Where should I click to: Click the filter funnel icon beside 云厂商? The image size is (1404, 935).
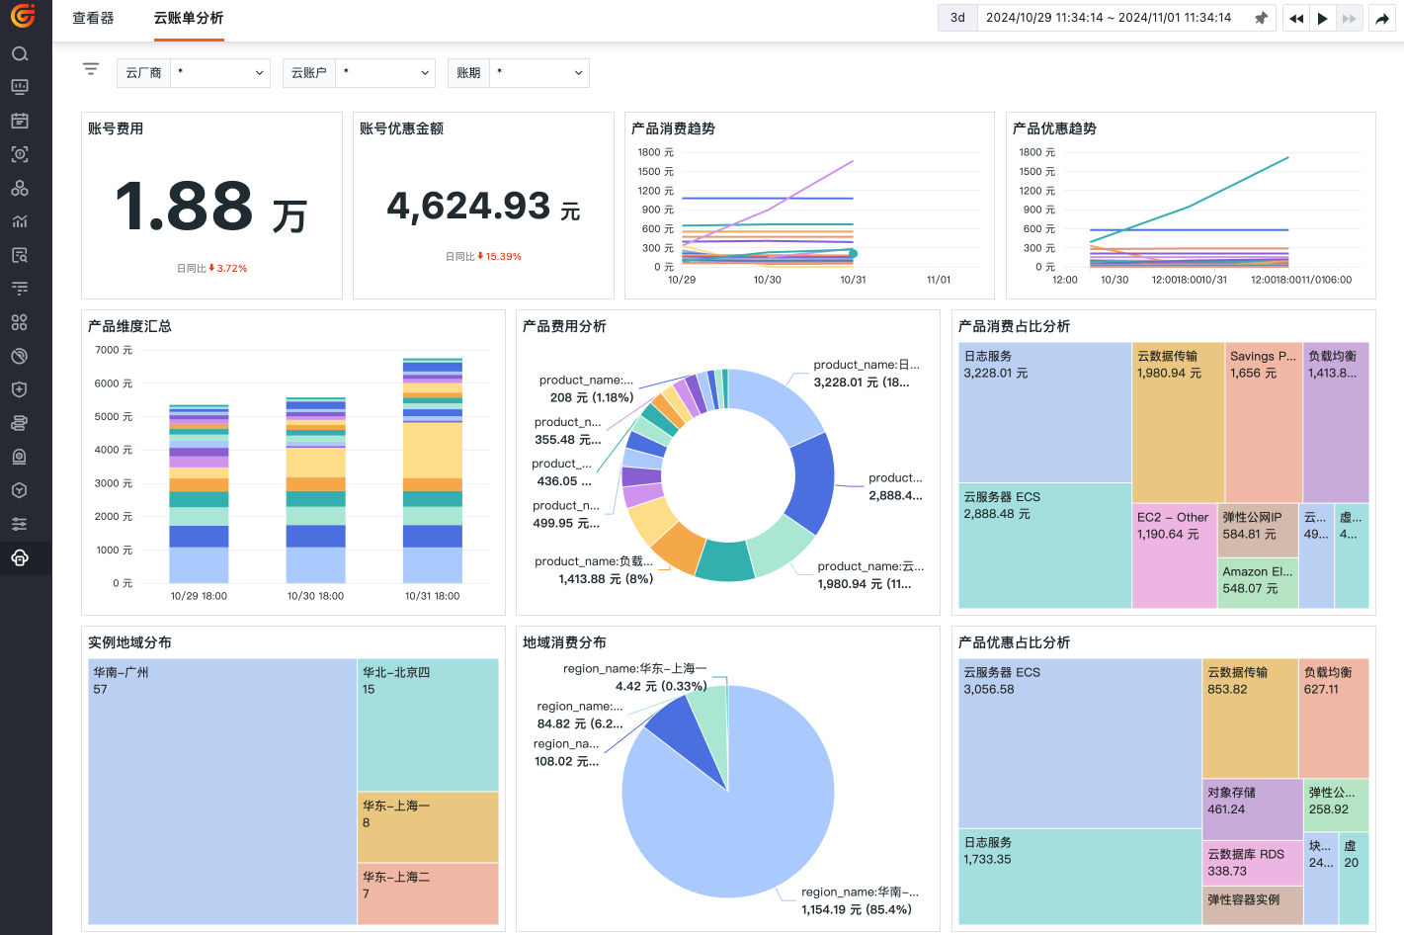click(x=91, y=69)
